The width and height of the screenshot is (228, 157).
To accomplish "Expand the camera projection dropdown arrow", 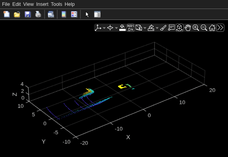I will (116, 28).
